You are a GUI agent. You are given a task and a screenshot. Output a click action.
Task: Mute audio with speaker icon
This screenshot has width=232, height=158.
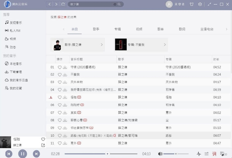tap(160, 154)
